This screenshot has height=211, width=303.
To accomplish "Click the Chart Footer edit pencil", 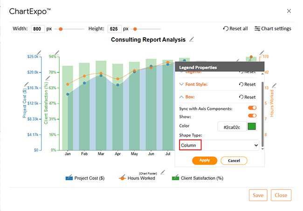I will pyautogui.click(x=163, y=172).
